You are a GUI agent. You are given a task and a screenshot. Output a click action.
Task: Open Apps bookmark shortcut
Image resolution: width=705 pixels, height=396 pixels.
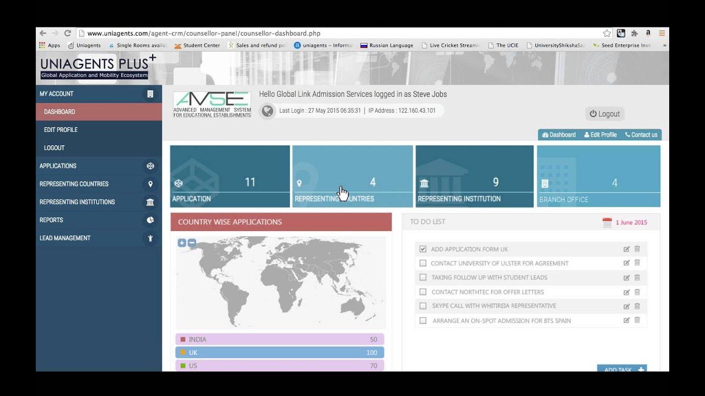pyautogui.click(x=50, y=46)
